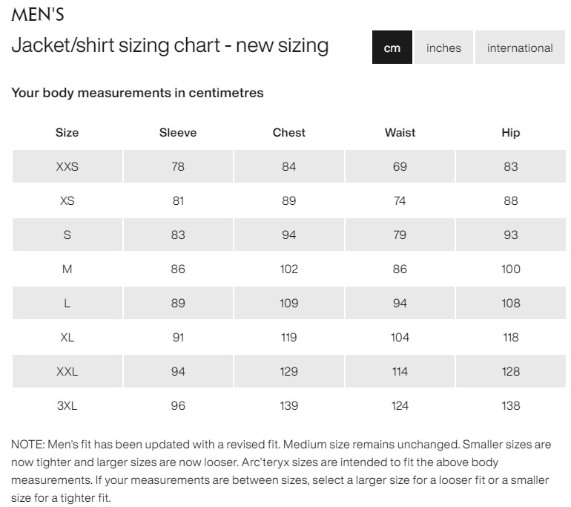Click the 139 chest value for 3XL
571x507 pixels.
[x=289, y=406]
